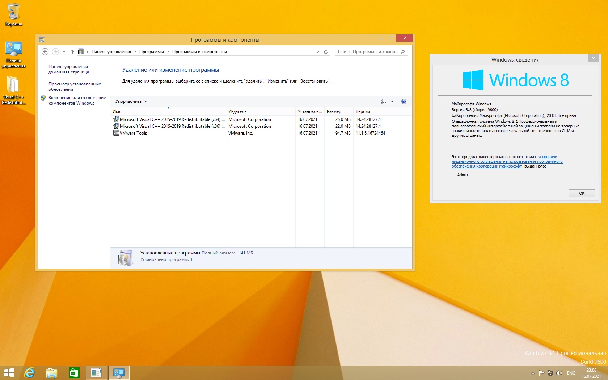Expand recent locations arrow near navigation
Screen dimensions: 608x380
pyautogui.click(x=64, y=52)
